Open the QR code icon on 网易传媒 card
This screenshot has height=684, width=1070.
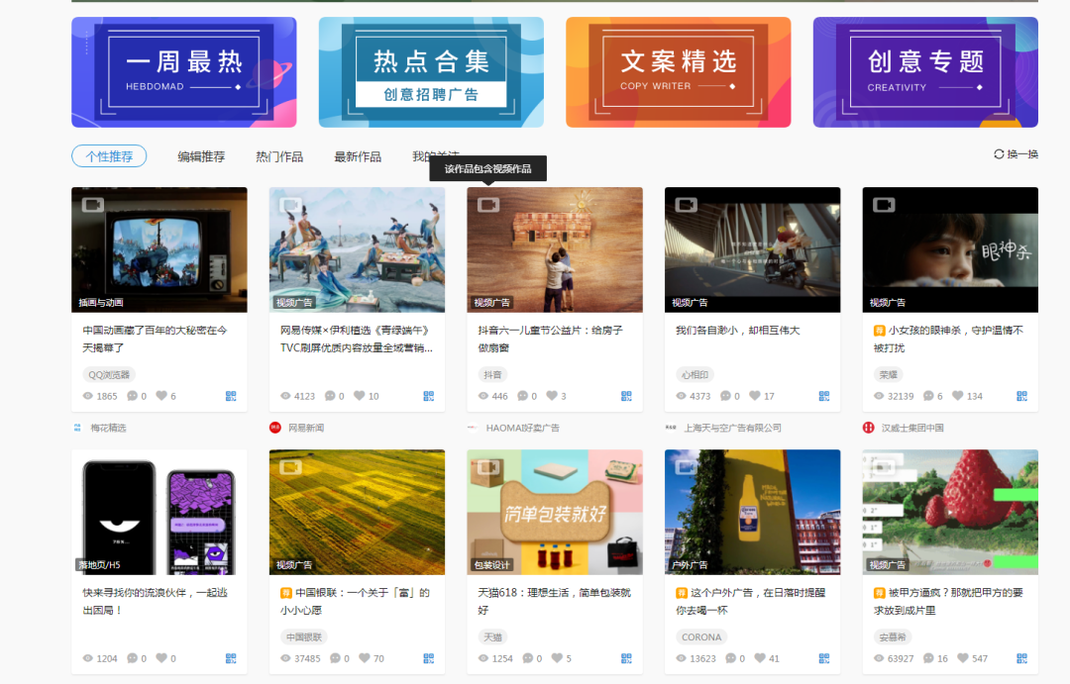(429, 396)
